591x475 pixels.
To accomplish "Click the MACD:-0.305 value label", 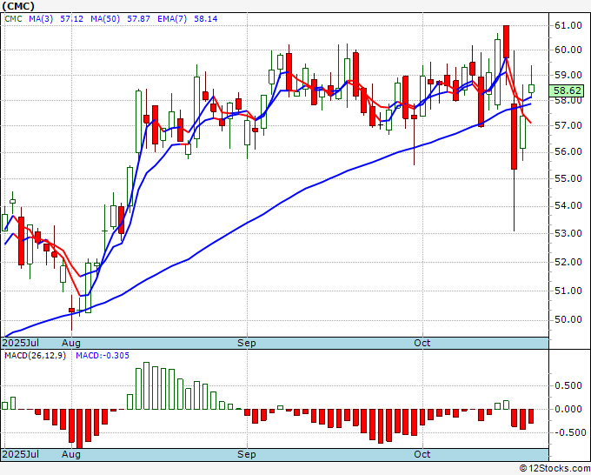I will 103,356.
